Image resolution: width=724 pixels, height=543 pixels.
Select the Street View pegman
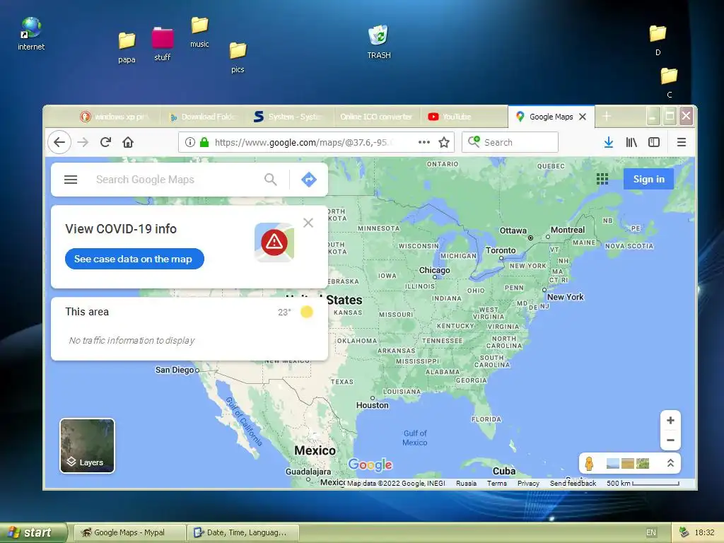tap(589, 463)
